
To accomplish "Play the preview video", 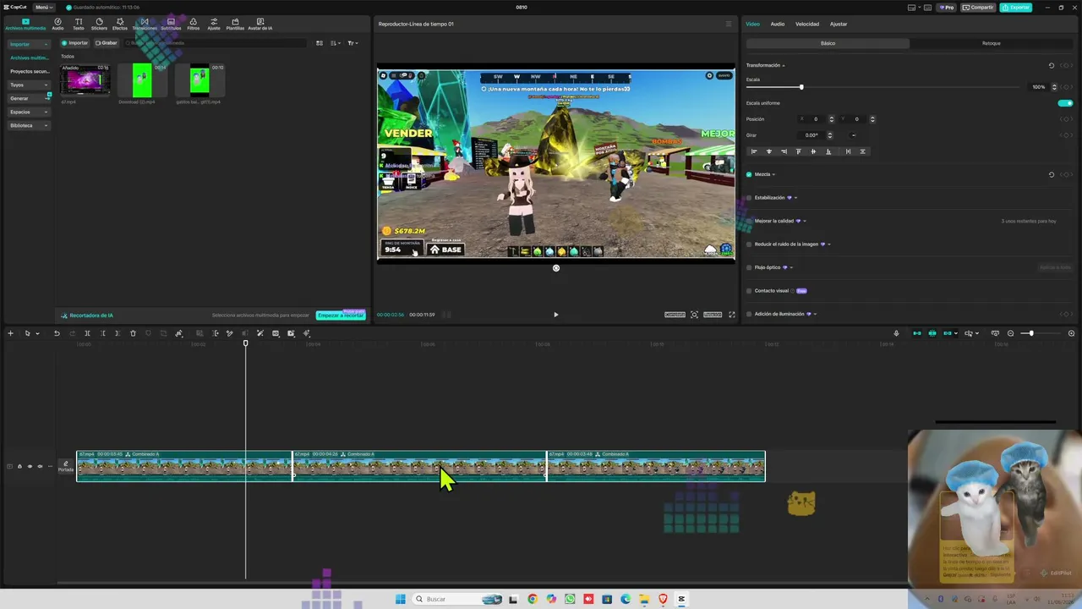I will pyautogui.click(x=555, y=315).
